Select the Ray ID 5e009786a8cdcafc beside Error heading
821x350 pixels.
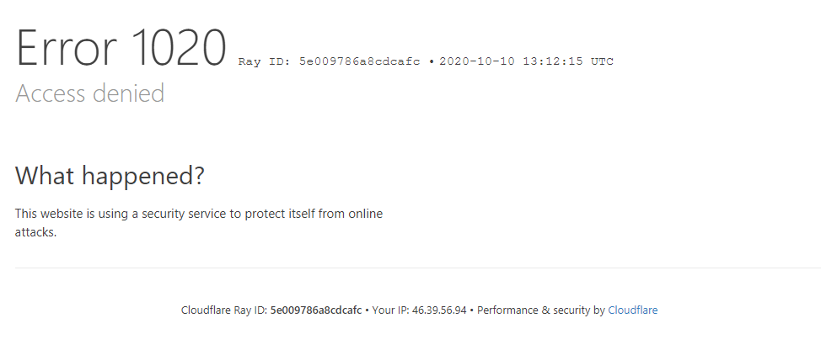point(359,61)
